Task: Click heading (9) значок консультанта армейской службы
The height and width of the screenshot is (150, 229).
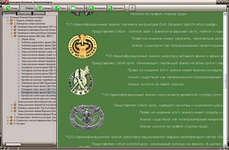Action: tap(162, 95)
